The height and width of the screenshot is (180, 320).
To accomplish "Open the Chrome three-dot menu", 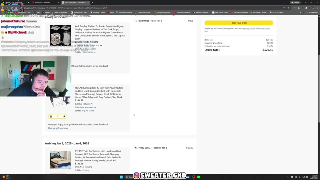I will pos(318,8).
